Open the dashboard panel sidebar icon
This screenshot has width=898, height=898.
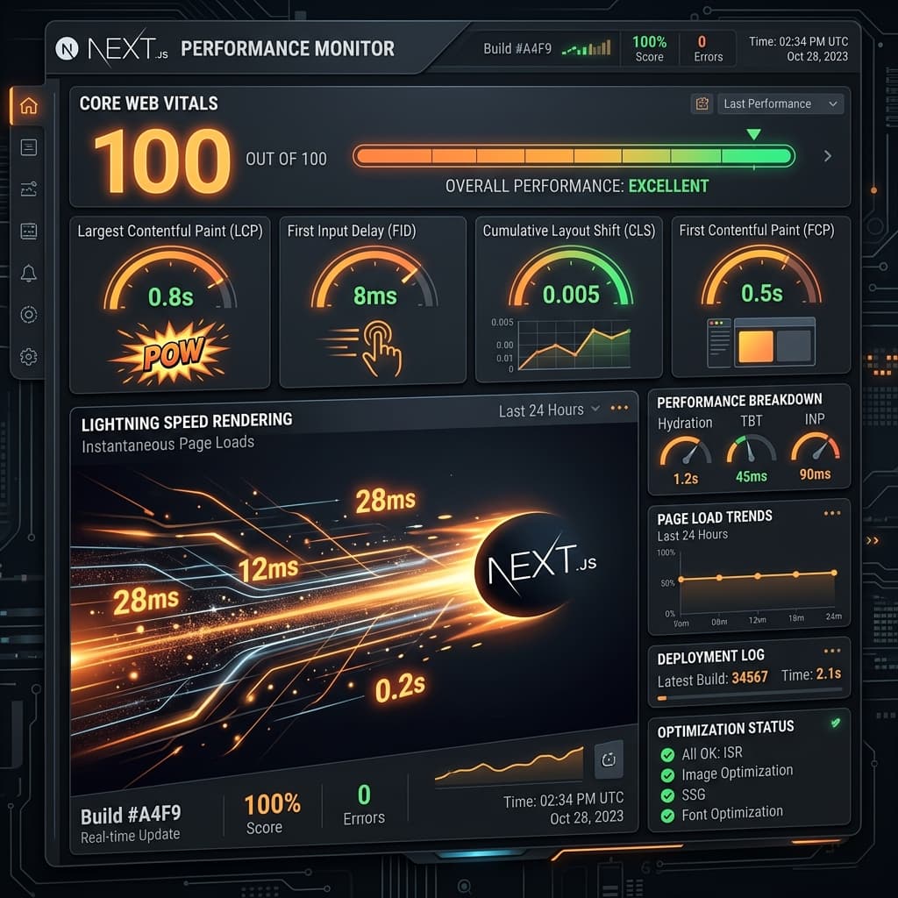coord(29,231)
